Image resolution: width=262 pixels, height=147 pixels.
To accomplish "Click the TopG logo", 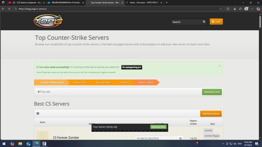I will (x=48, y=21).
